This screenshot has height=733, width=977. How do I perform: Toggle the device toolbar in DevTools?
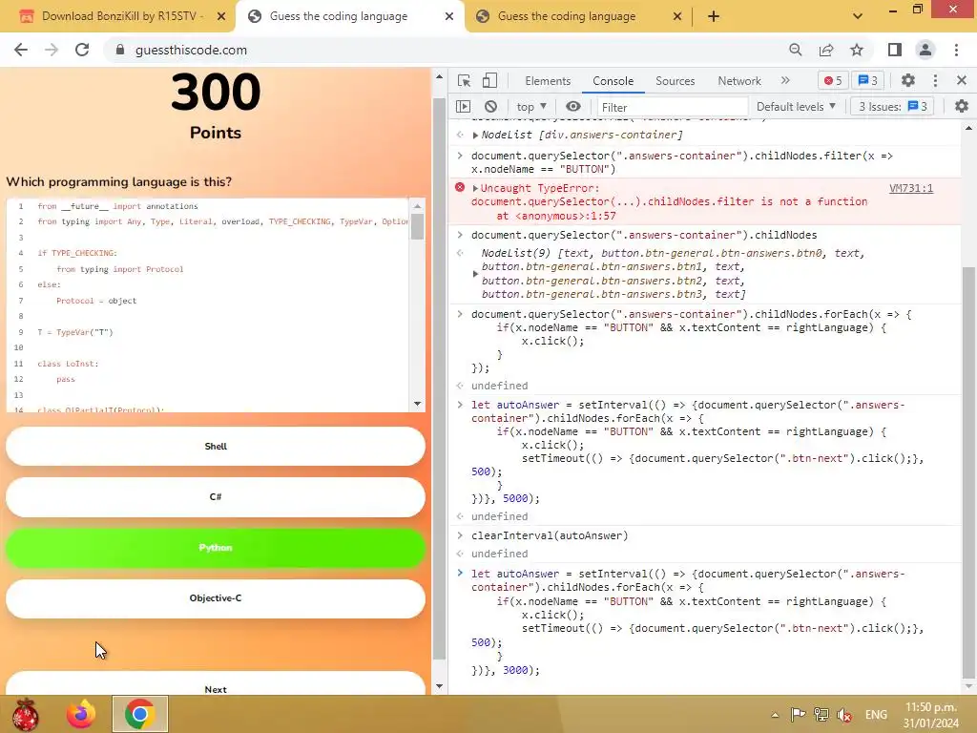pyautogui.click(x=489, y=80)
